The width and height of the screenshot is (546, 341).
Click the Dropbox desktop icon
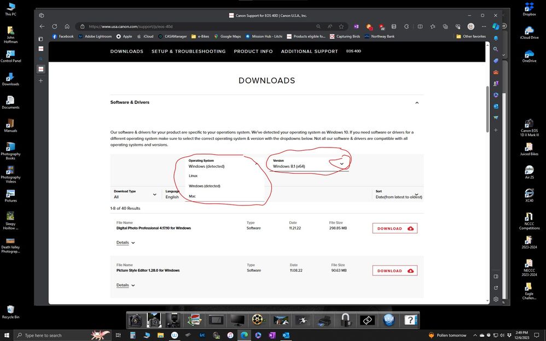coord(529,8)
